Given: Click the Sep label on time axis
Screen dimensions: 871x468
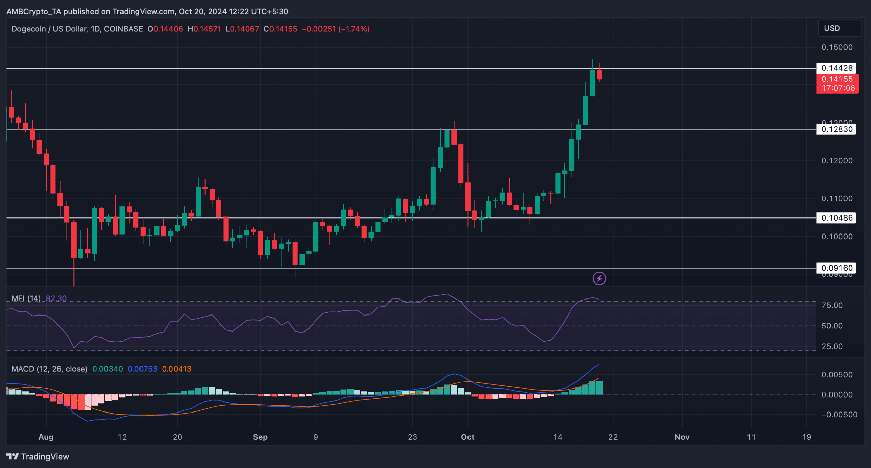Looking at the screenshot, I should point(260,437).
